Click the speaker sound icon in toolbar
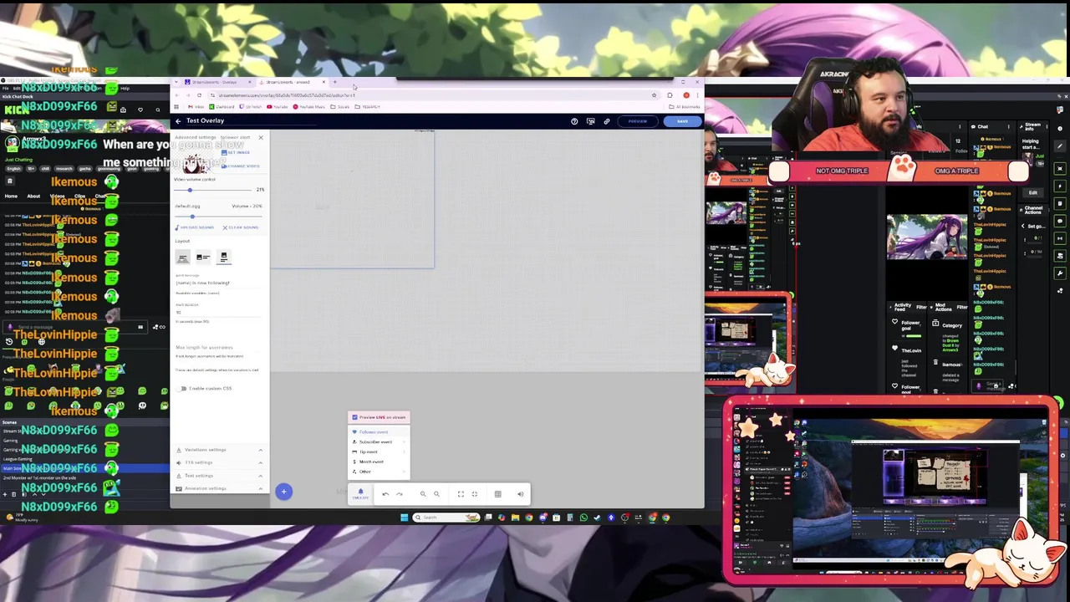The width and height of the screenshot is (1070, 602). point(520,494)
